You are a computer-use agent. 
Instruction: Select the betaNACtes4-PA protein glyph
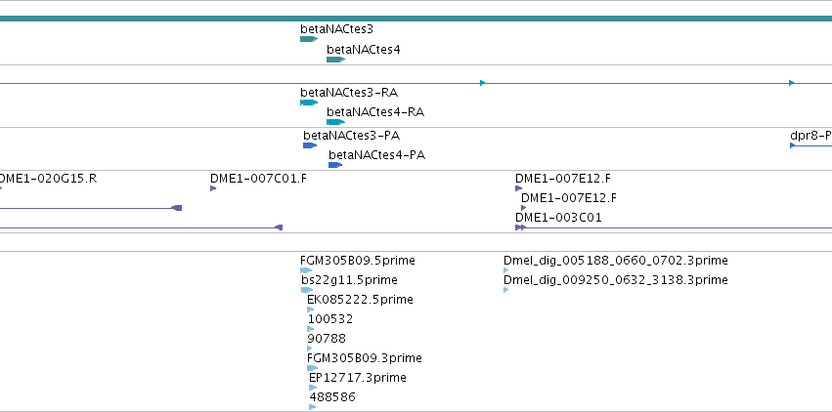(335, 165)
